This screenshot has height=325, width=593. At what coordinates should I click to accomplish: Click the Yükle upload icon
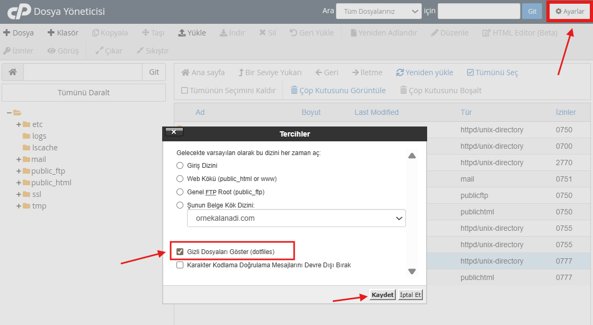[x=182, y=33]
